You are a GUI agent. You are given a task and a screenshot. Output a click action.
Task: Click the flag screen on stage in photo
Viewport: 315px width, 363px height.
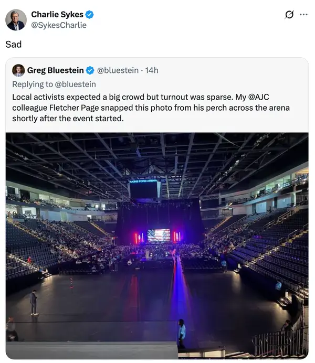tap(159, 236)
